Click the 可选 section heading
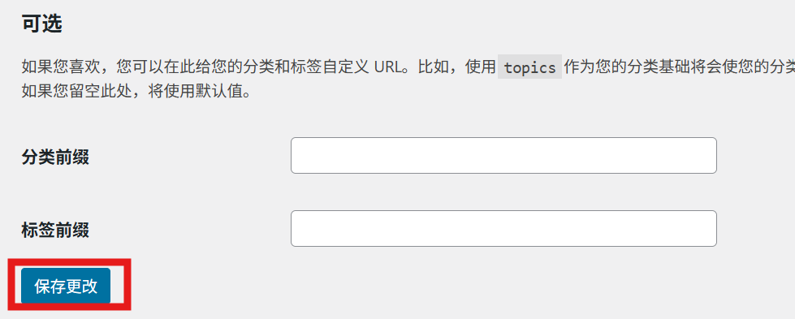Image resolution: width=795 pixels, height=319 pixels. pyautogui.click(x=41, y=24)
